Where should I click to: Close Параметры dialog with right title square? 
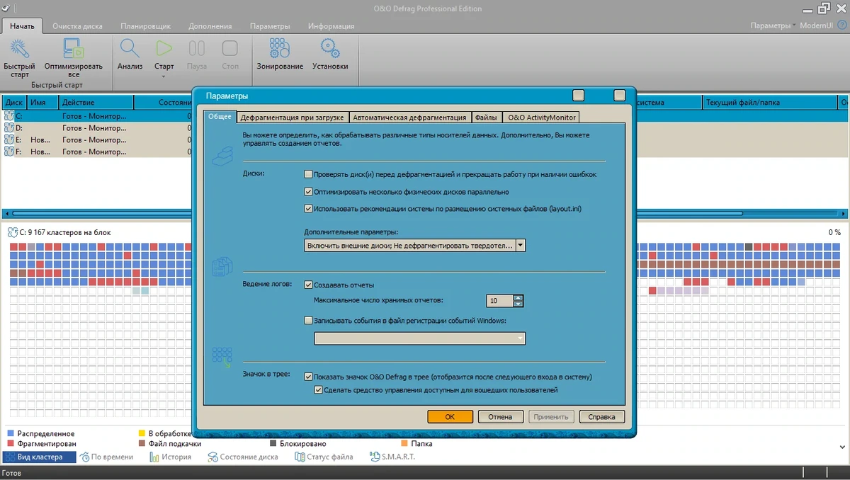click(x=620, y=96)
